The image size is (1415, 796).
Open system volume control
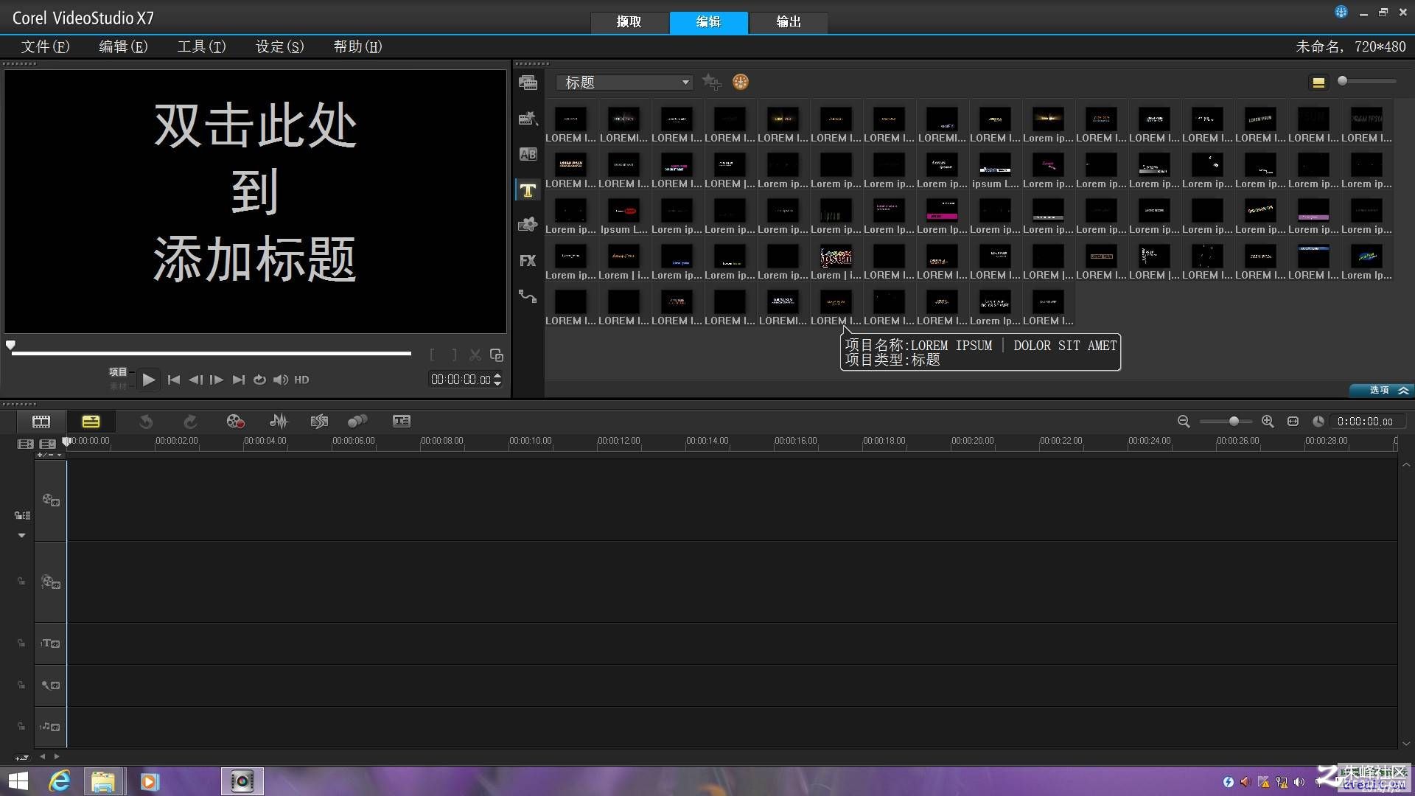[1299, 782]
